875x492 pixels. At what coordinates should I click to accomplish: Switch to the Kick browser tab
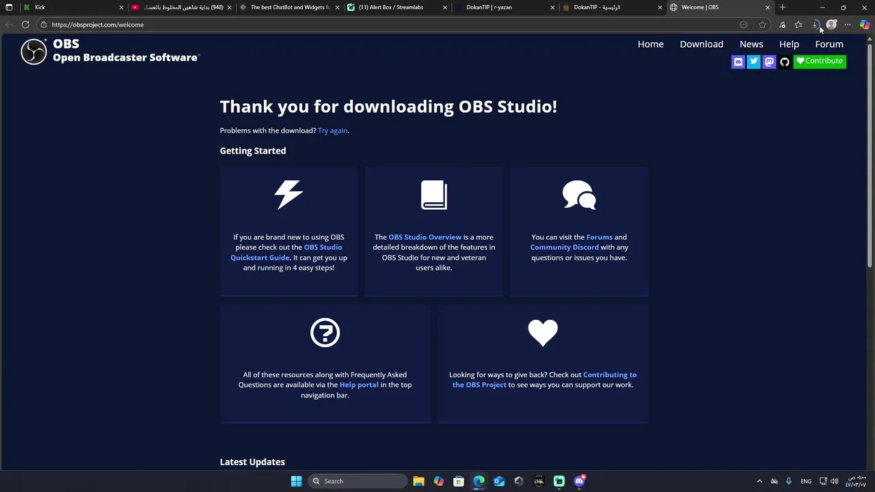pyautogui.click(x=72, y=7)
